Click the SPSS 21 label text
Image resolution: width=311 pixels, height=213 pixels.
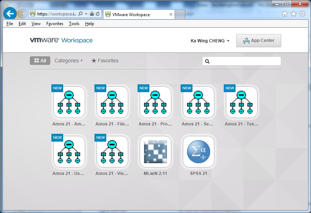(199, 174)
